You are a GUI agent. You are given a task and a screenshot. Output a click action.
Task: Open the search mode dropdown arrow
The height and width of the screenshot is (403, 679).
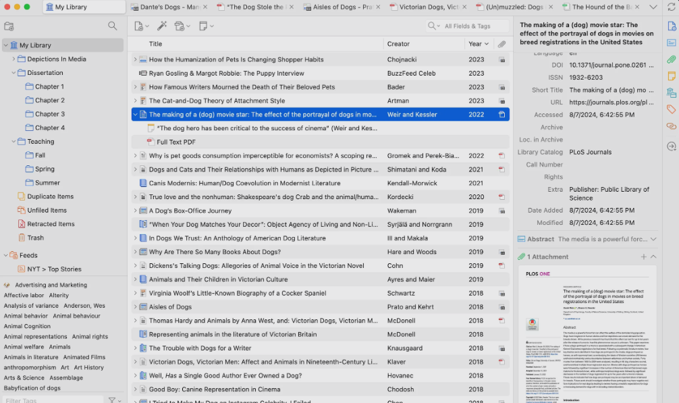[439, 26]
